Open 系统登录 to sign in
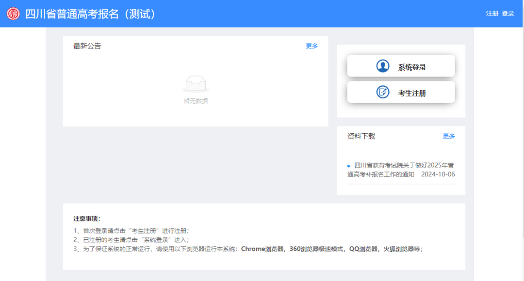This screenshot has height=281, width=524. (401, 66)
